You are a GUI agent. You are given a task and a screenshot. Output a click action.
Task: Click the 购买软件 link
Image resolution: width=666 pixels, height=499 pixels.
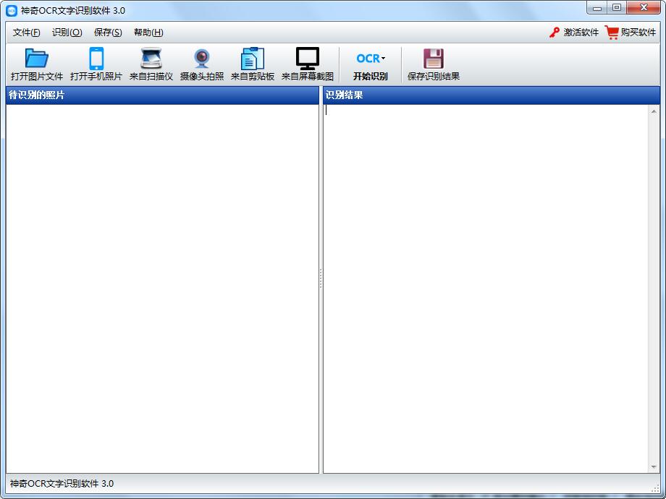click(x=638, y=33)
